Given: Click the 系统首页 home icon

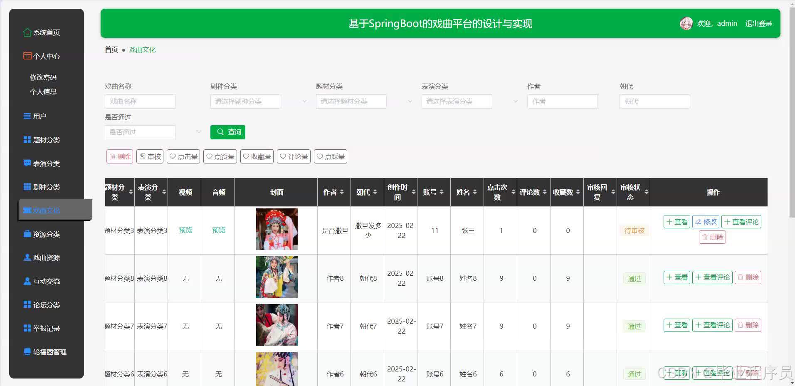Looking at the screenshot, I should 27,32.
